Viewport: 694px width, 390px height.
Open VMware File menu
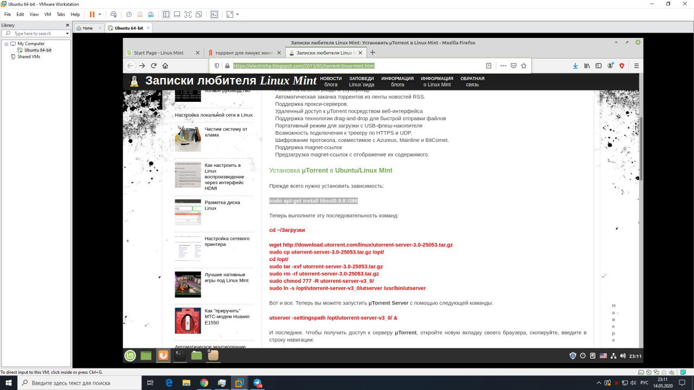pos(8,14)
